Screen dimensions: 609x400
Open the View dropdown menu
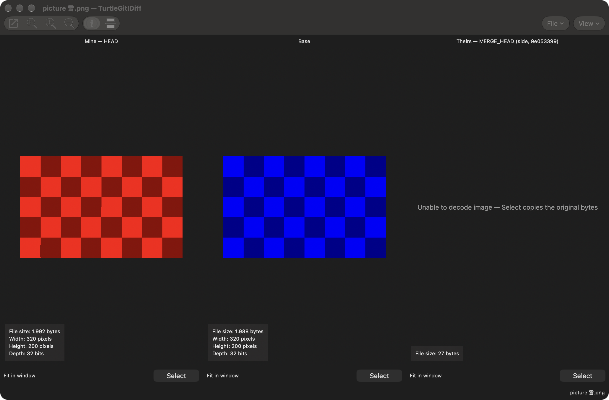(589, 24)
